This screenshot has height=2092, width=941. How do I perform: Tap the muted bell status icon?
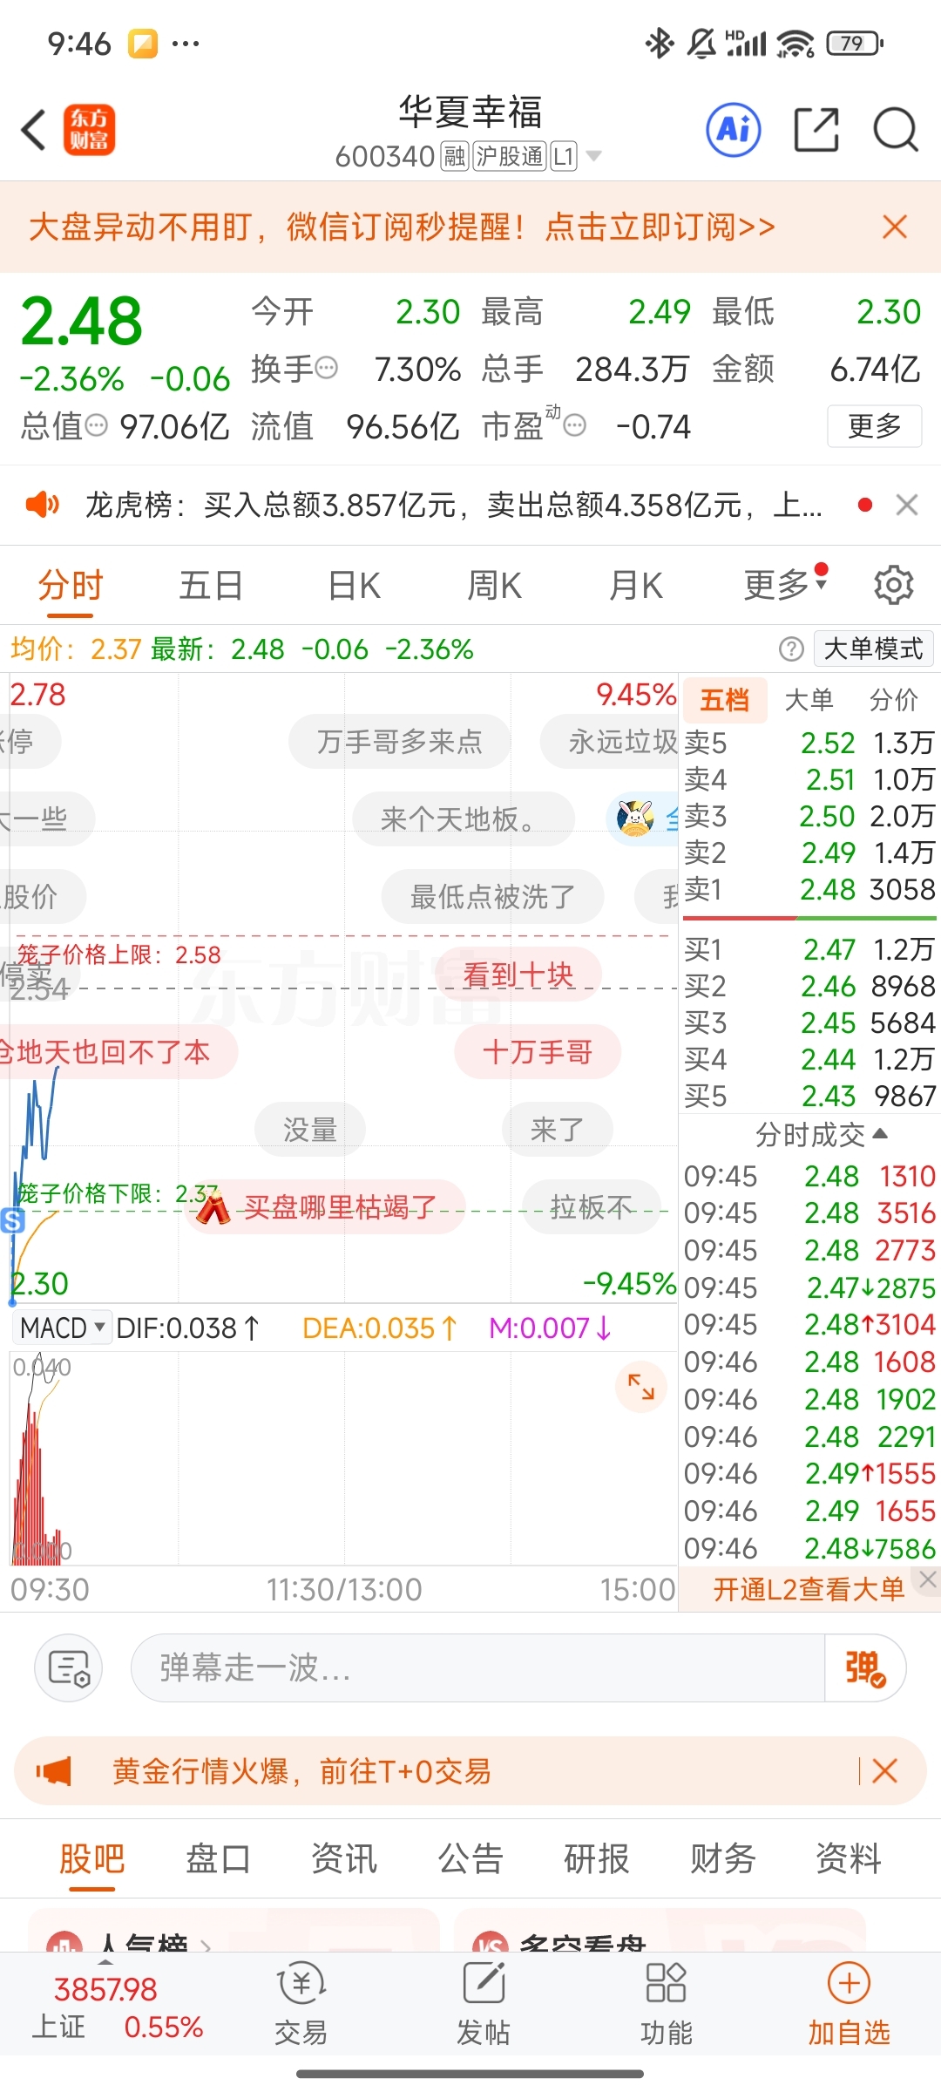(701, 43)
